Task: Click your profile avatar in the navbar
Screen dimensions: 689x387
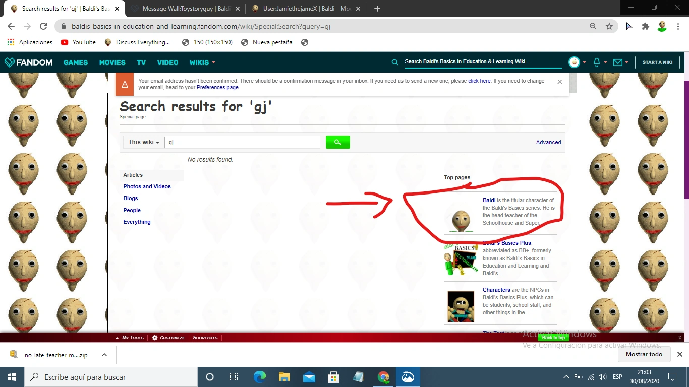Action: pyautogui.click(x=574, y=62)
